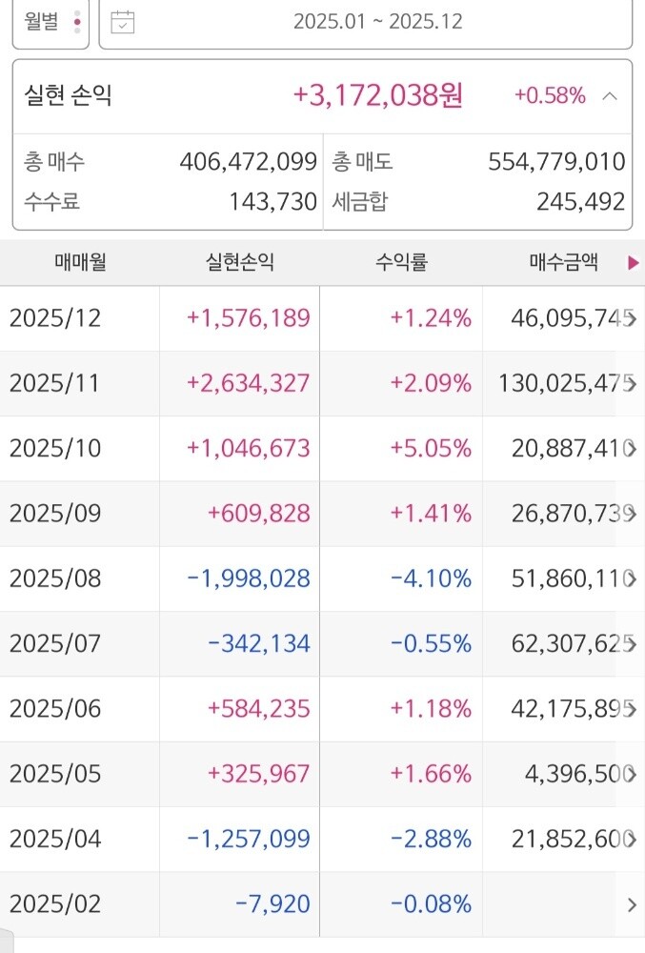The image size is (645, 953).
Task: Click the calendar icon in date field
Action: pos(123,21)
